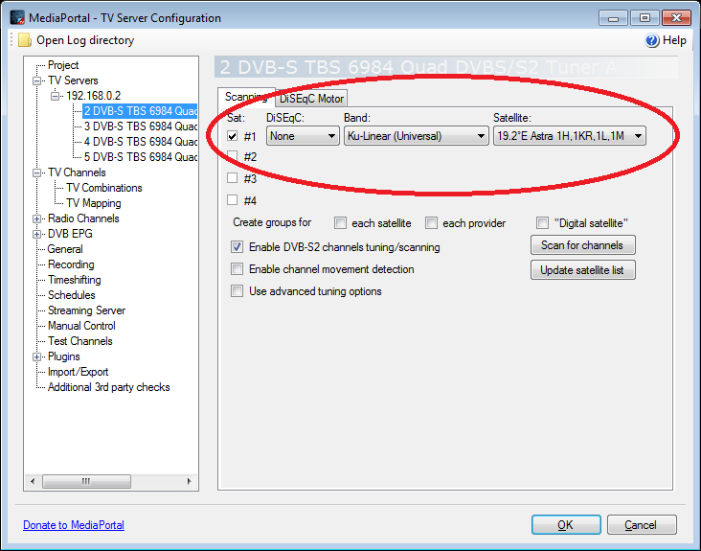Viewport: 701px width, 551px height.
Task: Click Update satellite list button
Action: [582, 270]
